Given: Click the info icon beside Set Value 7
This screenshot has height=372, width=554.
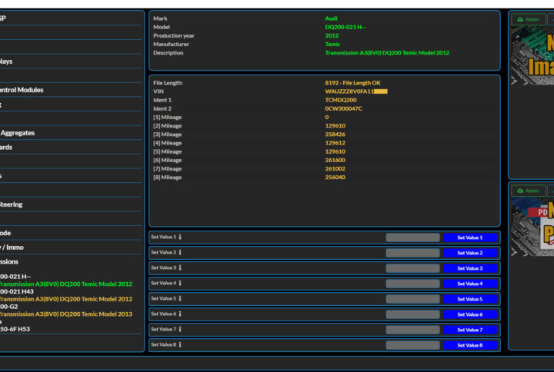Looking at the screenshot, I should tap(180, 330).
